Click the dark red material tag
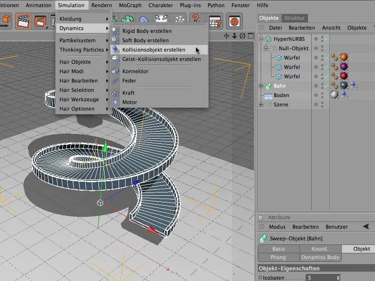375x281 pixels. tap(344, 76)
